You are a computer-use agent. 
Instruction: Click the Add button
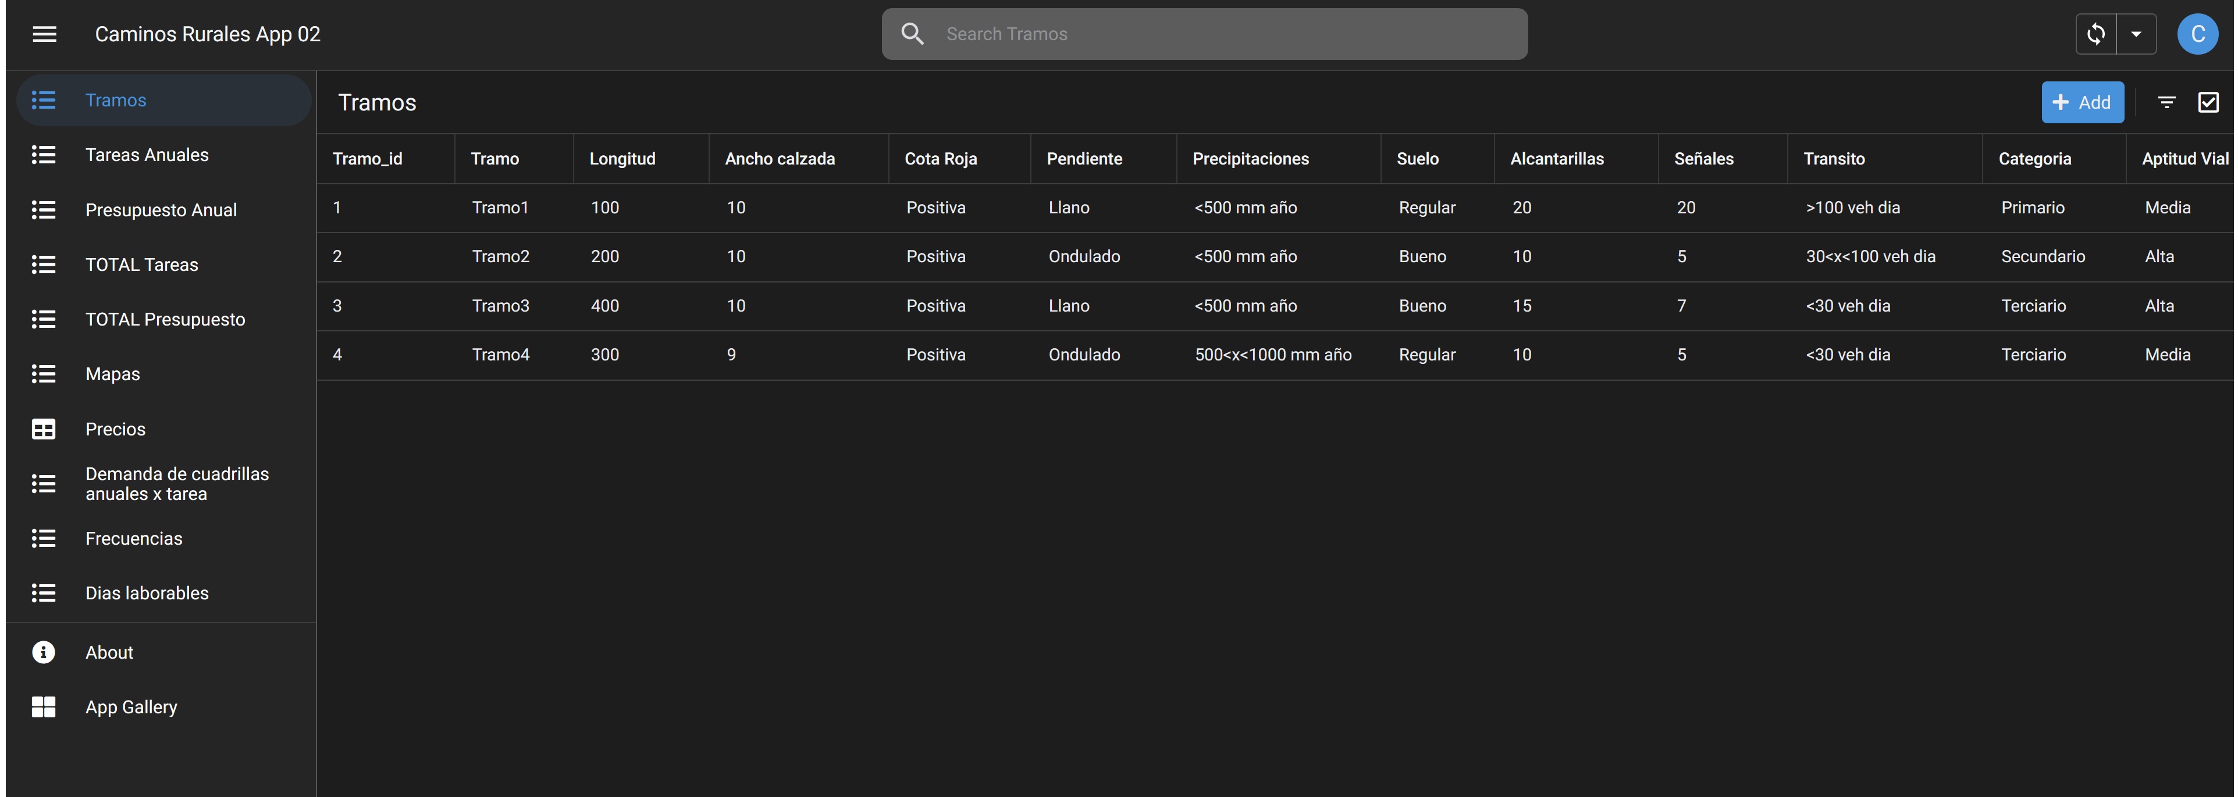click(2082, 102)
